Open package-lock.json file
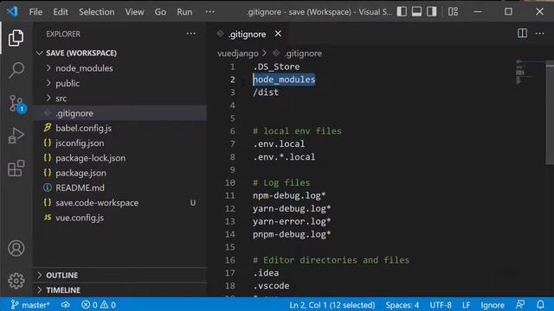This screenshot has height=311, width=554. coord(120,158)
